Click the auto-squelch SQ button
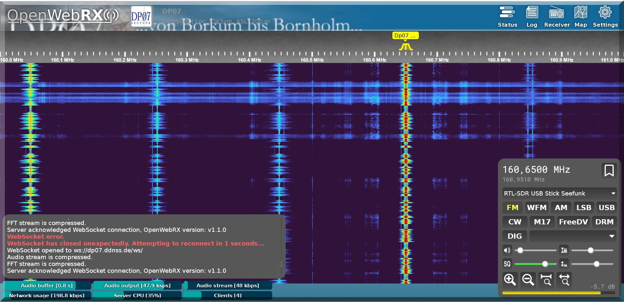624x302 pixels. [507, 264]
